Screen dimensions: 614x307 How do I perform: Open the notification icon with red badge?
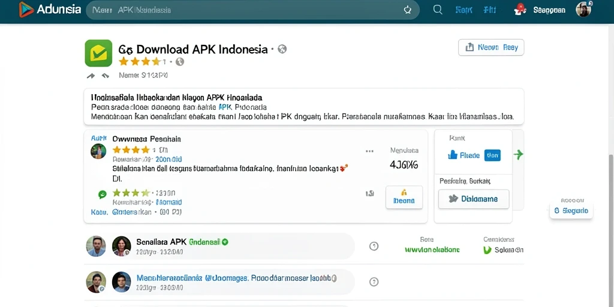(x=521, y=10)
